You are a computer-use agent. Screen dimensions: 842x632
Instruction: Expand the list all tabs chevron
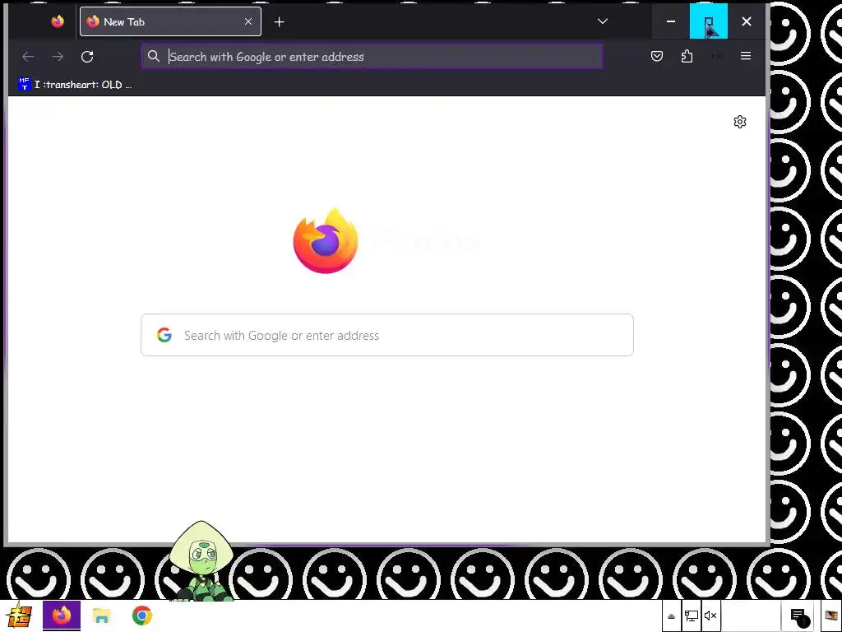[603, 21]
